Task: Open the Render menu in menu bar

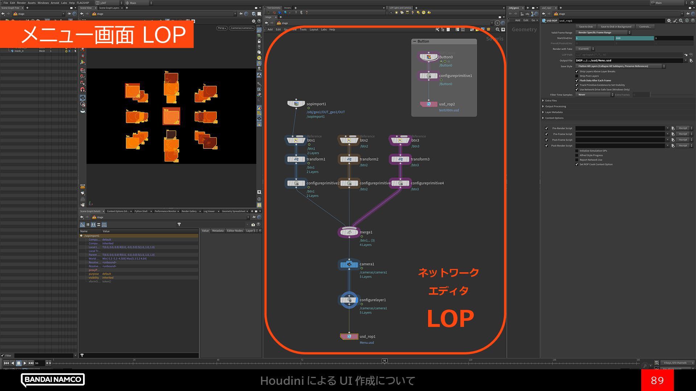Action: 21,3
